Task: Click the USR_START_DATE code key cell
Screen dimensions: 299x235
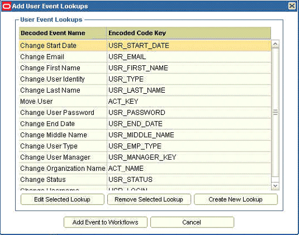Action: click(189, 45)
